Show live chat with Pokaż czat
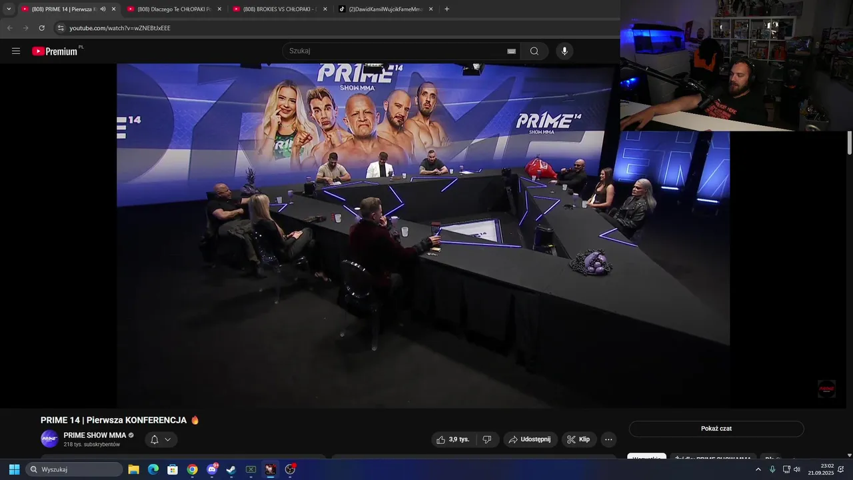This screenshot has width=853, height=480. pos(716,429)
